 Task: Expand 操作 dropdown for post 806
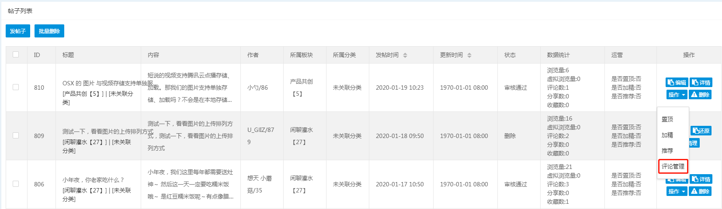[x=677, y=191]
